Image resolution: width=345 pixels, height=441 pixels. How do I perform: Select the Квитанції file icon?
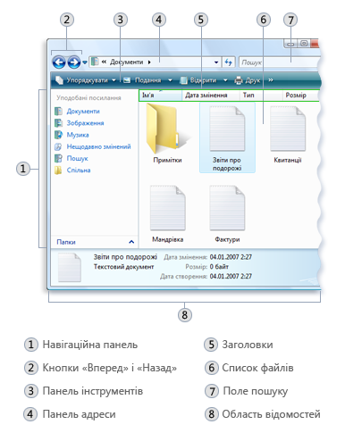(x=288, y=129)
